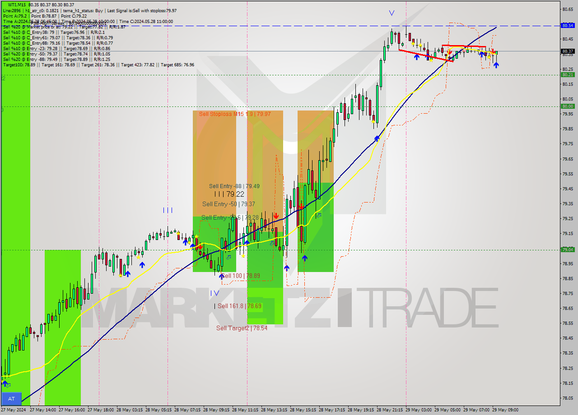Click the I I I 79.22 wave label
This screenshot has width=578, height=415.
coord(229,194)
